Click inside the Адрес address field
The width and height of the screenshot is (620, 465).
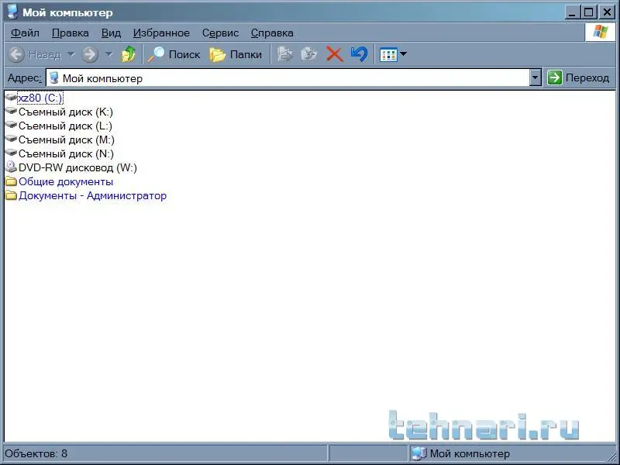(x=288, y=78)
